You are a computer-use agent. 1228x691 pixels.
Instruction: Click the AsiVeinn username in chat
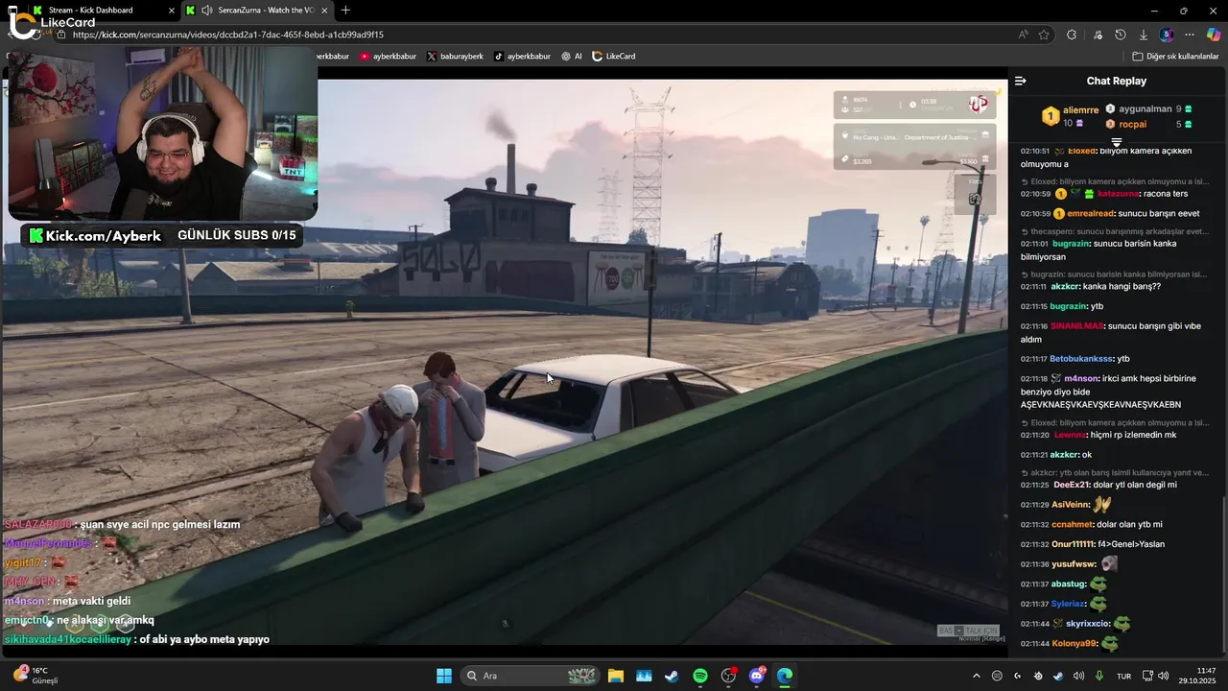click(1071, 505)
